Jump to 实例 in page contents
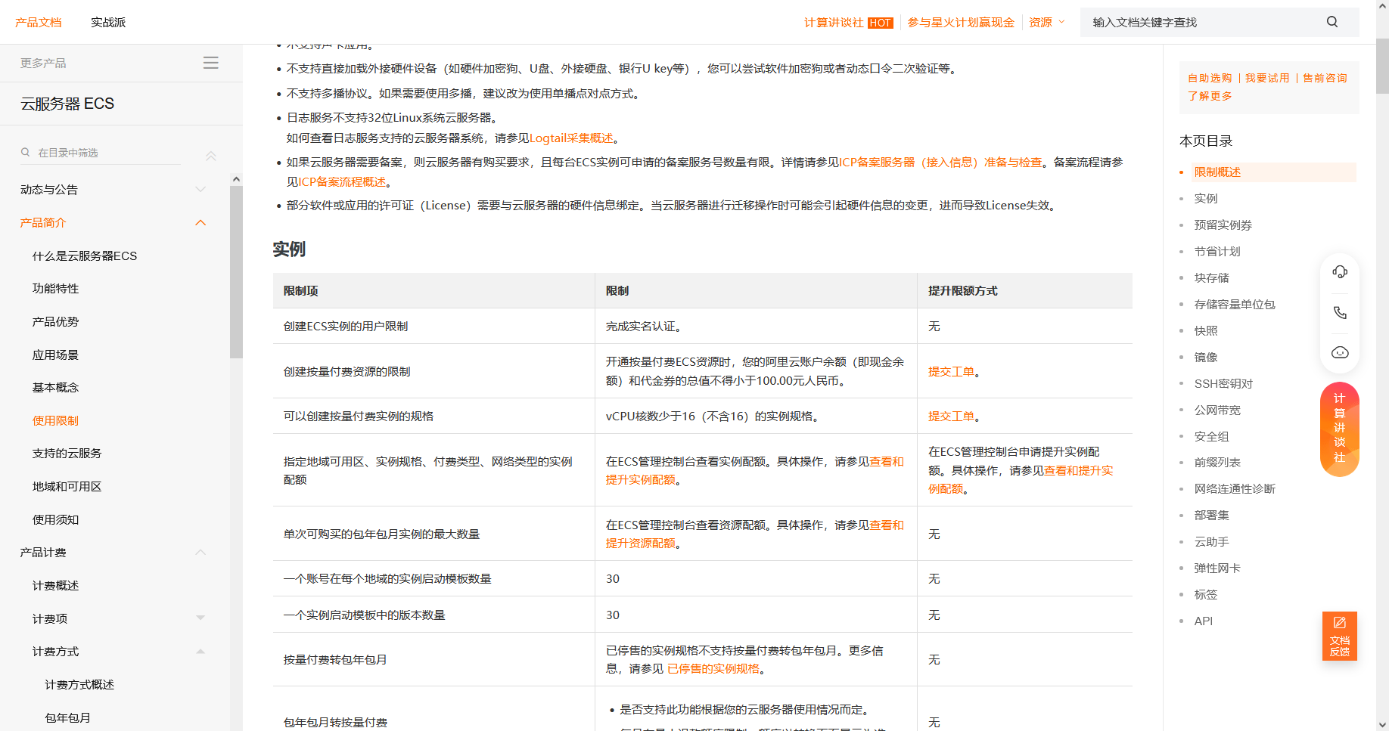 (x=1206, y=198)
